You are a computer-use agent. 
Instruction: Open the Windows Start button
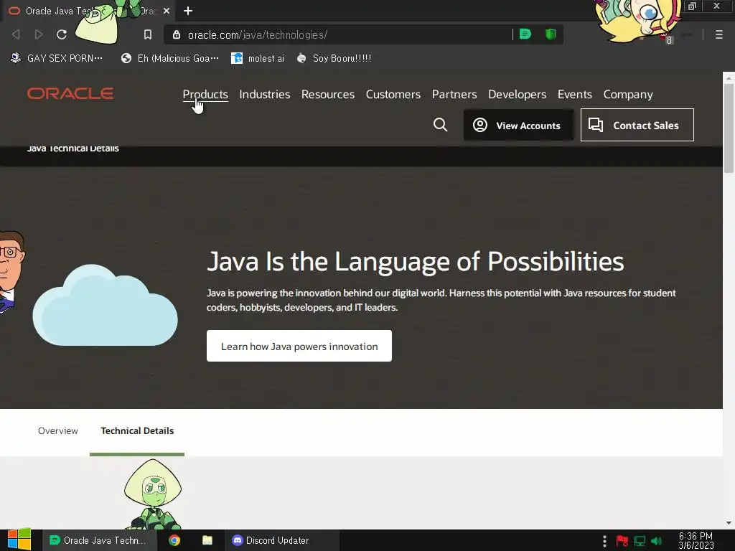pos(19,540)
